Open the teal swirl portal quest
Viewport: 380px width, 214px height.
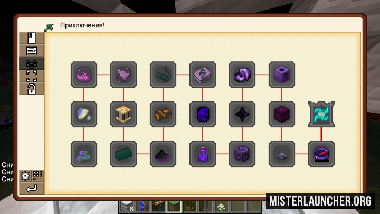coord(321,114)
